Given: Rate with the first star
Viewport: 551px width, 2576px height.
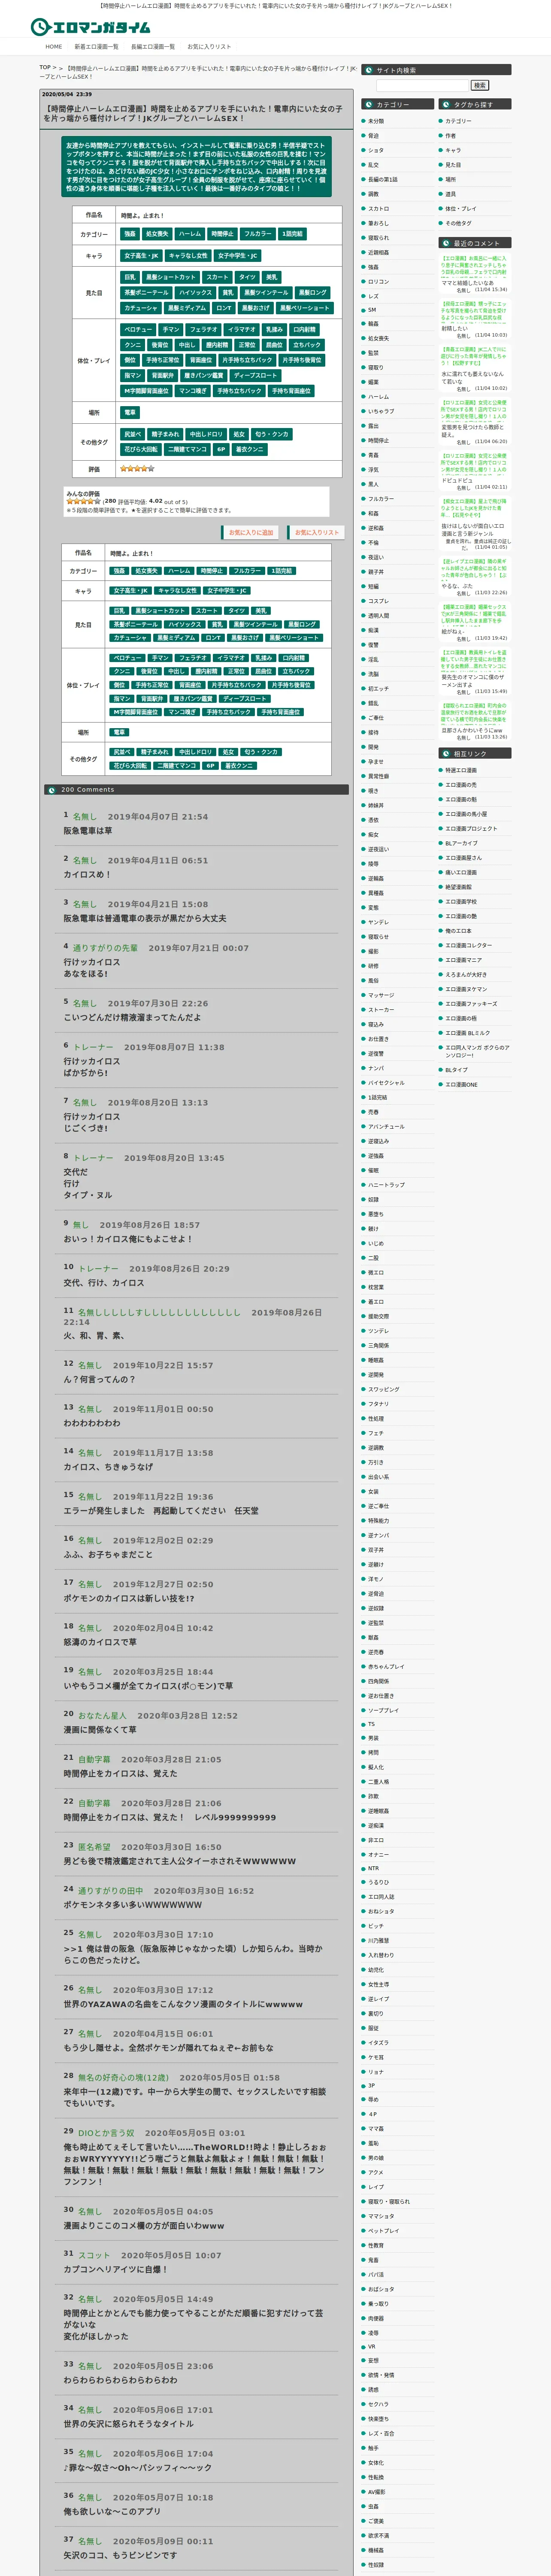Looking at the screenshot, I should (70, 501).
